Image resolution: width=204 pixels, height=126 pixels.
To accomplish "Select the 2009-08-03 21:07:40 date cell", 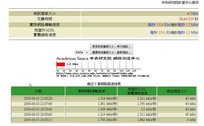I will point(38,104).
